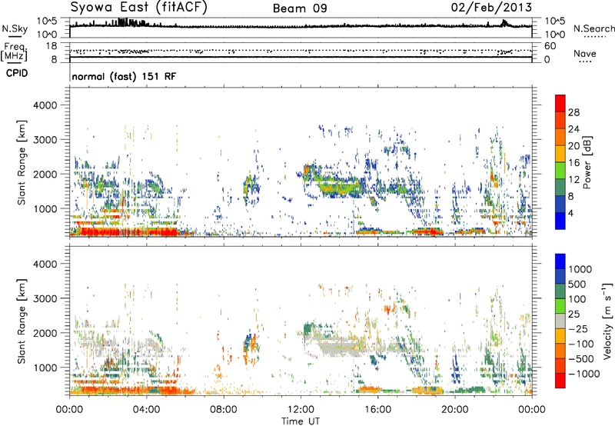Image resolution: width=615 pixels, height=426 pixels.
Task: Click the date '02/Feb/2013'
Action: 491,7
